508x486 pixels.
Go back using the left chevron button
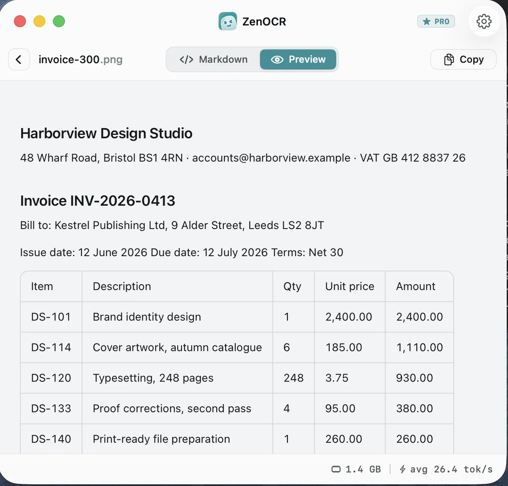[19, 59]
